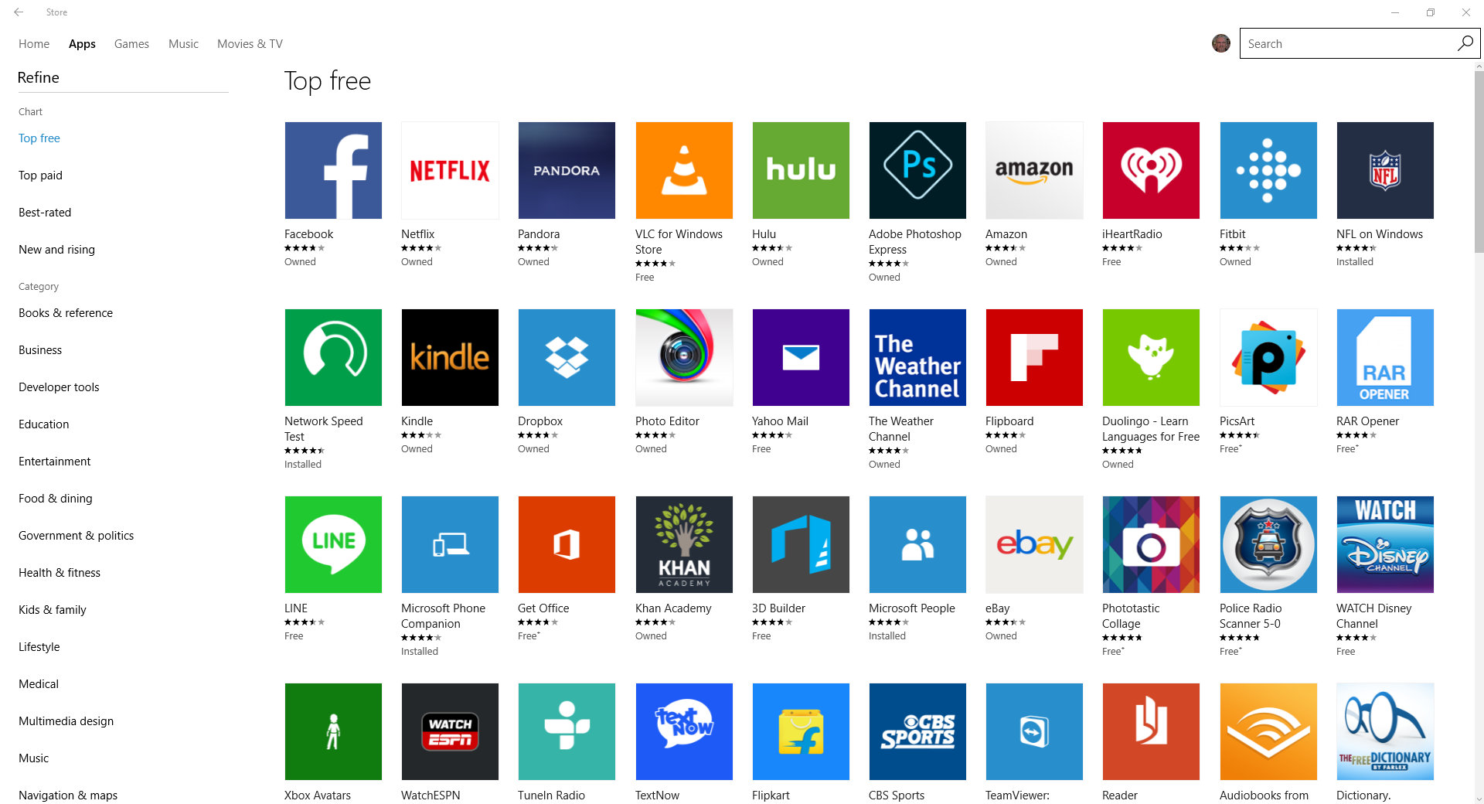Click the vertical scrollbar down arrow
The image size is (1484, 804).
point(1479,799)
